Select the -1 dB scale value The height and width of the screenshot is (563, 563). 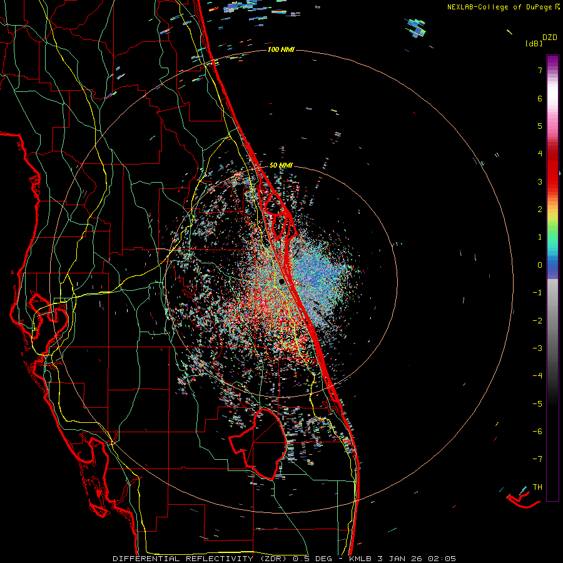537,293
